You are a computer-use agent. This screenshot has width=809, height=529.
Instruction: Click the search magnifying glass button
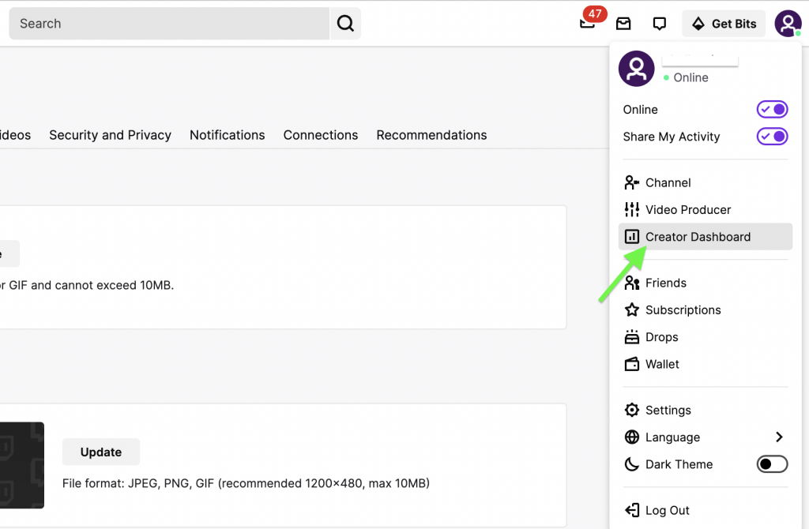tap(345, 24)
